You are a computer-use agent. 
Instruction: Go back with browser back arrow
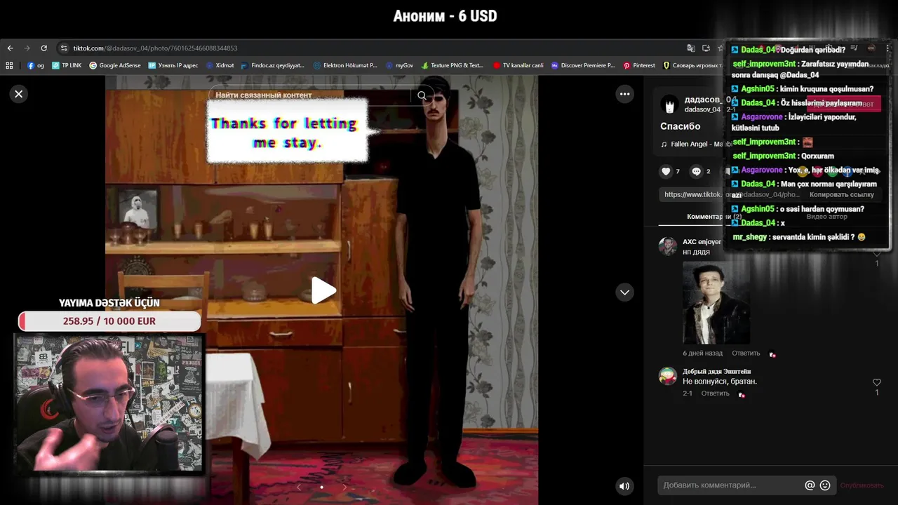point(10,48)
